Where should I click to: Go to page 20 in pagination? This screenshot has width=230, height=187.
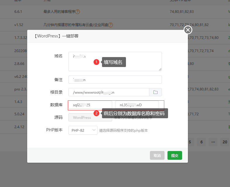pyautogui.click(x=225, y=142)
